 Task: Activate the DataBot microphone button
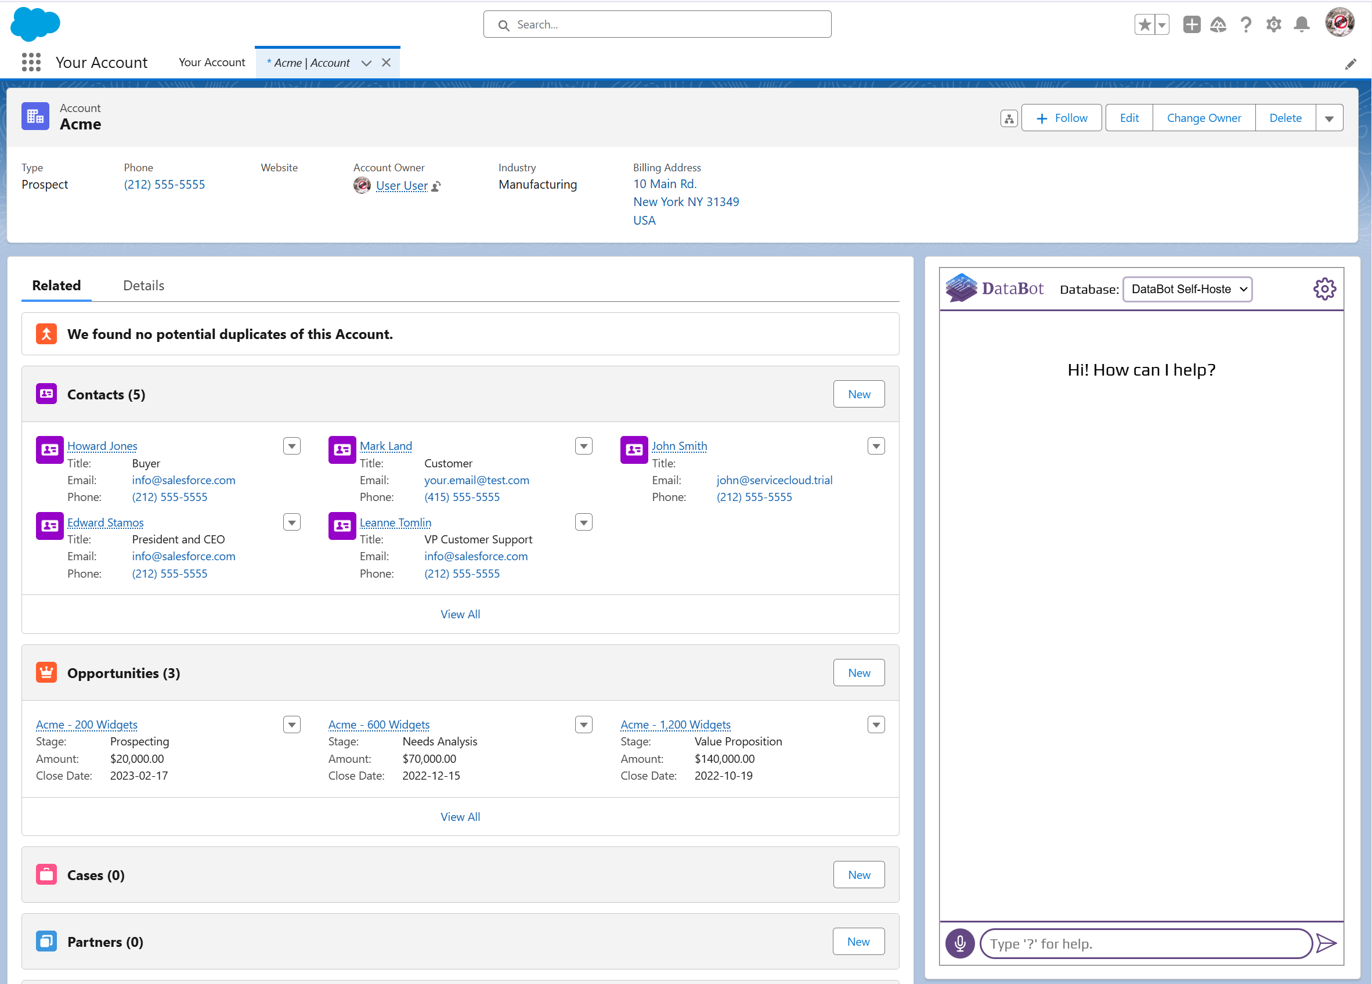(x=960, y=943)
